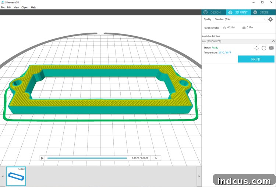Click the Silhouette 3D app icon in title bar
The height and width of the screenshot is (187, 276).
click(3, 2)
